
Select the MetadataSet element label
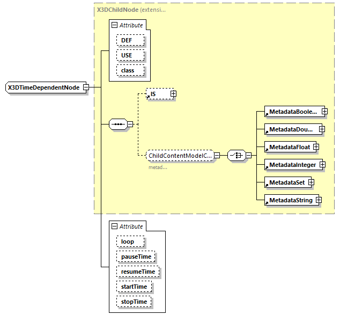click(286, 183)
